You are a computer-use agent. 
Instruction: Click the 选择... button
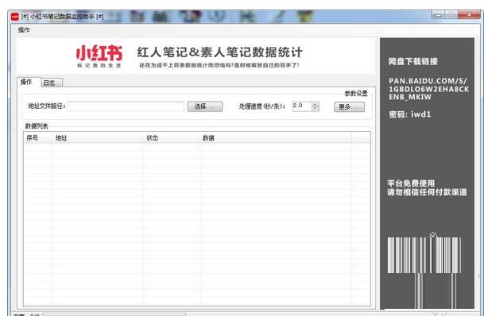tap(205, 106)
